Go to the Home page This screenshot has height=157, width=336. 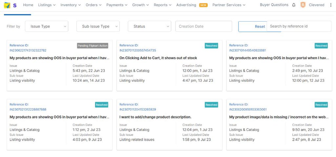click(28, 5)
